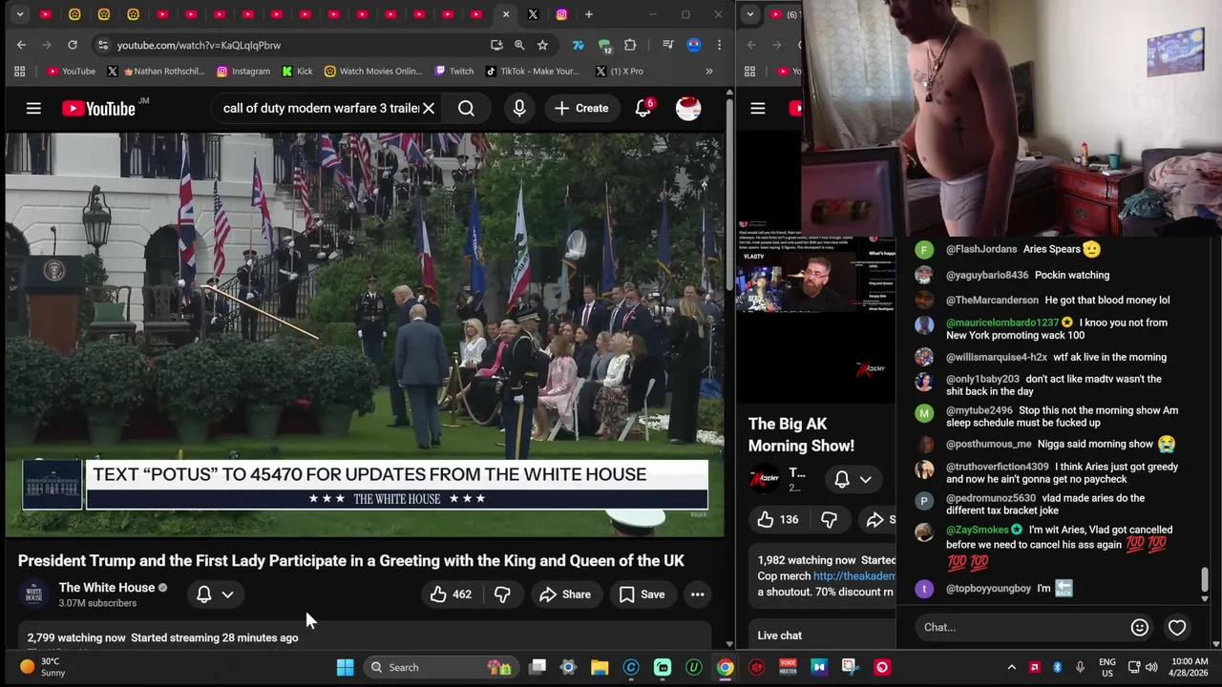1222x687 pixels.
Task: Send a heart reaction in live chat
Action: click(1177, 627)
